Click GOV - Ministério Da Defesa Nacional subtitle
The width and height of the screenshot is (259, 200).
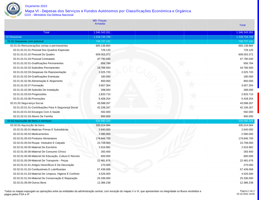pos(49,15)
